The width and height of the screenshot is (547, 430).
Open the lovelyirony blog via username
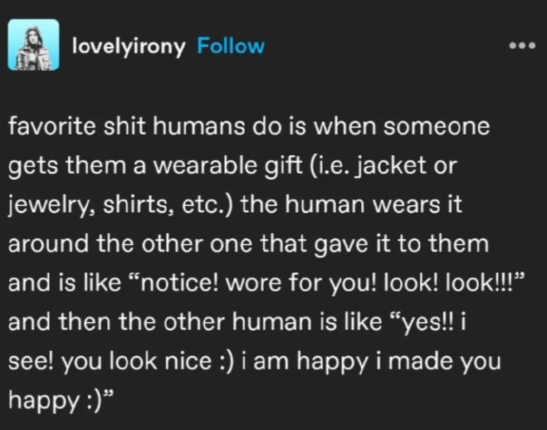tap(129, 46)
